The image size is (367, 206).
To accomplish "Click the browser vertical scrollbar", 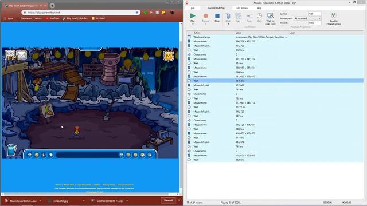I will point(181,114).
